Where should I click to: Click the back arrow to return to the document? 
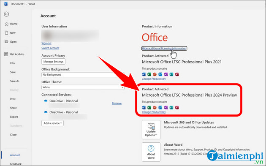coord(6,14)
